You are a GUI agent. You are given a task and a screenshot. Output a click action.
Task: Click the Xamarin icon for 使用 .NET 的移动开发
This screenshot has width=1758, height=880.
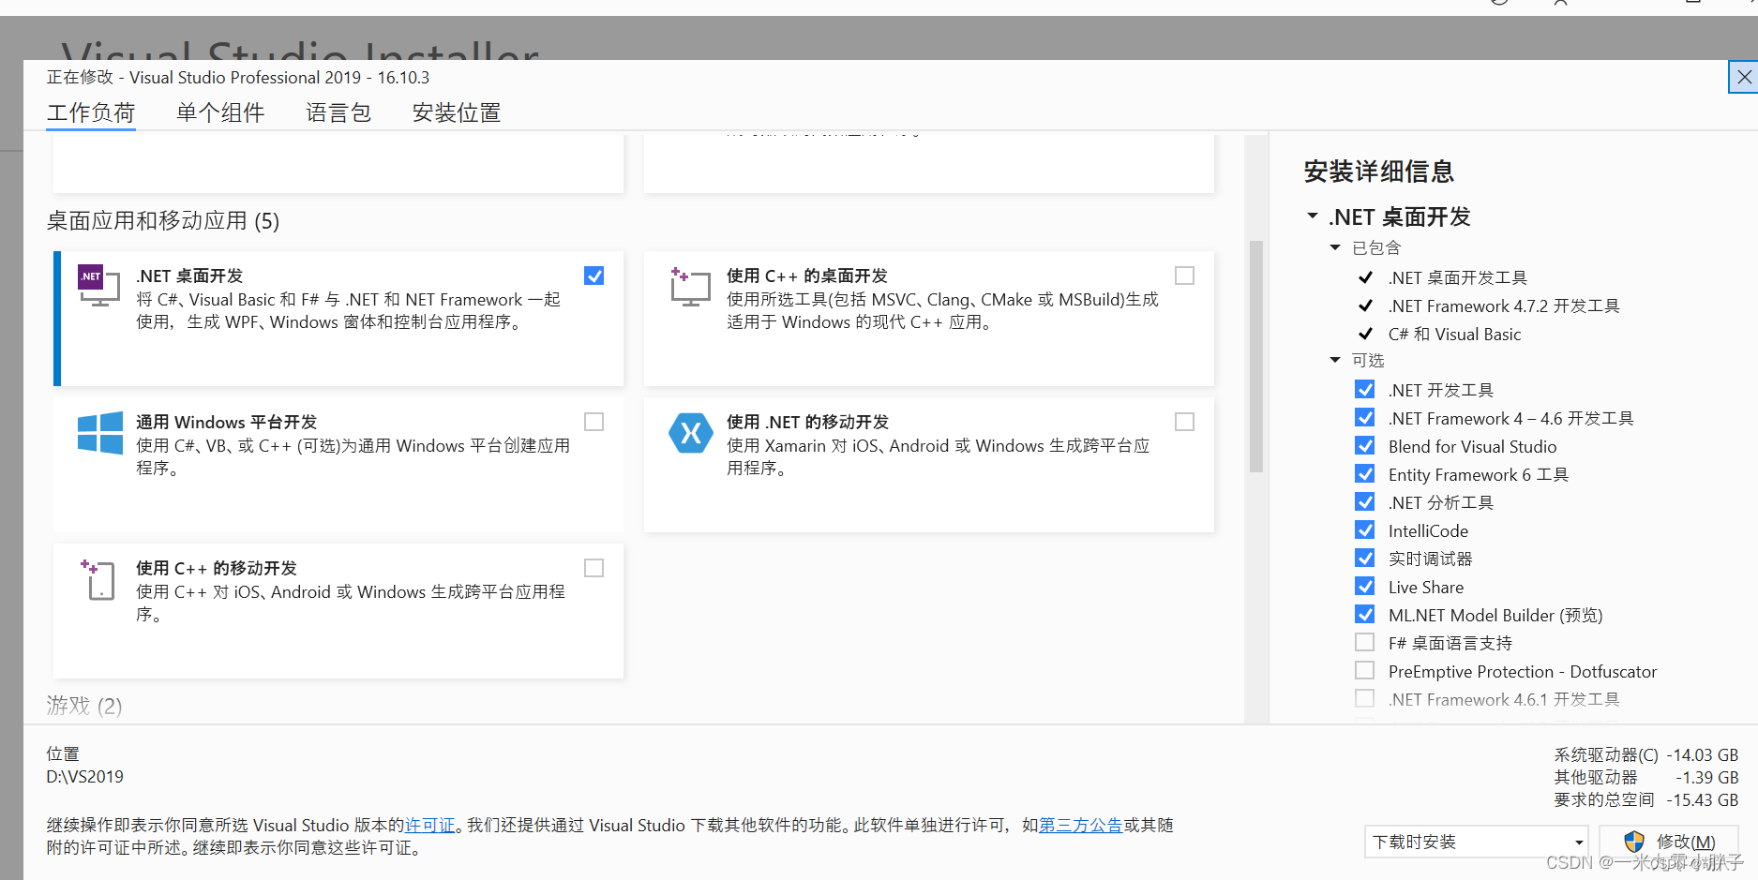pos(691,433)
